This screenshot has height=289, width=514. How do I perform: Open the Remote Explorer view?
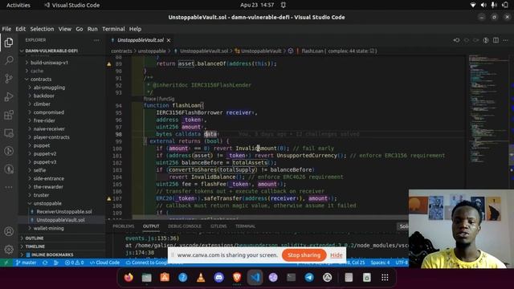[9, 133]
